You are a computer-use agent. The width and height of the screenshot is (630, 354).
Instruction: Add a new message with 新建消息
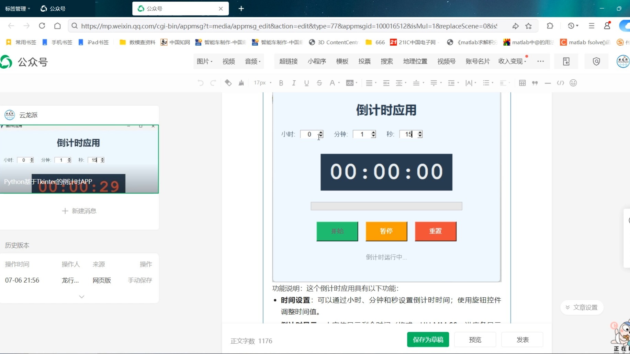click(79, 211)
